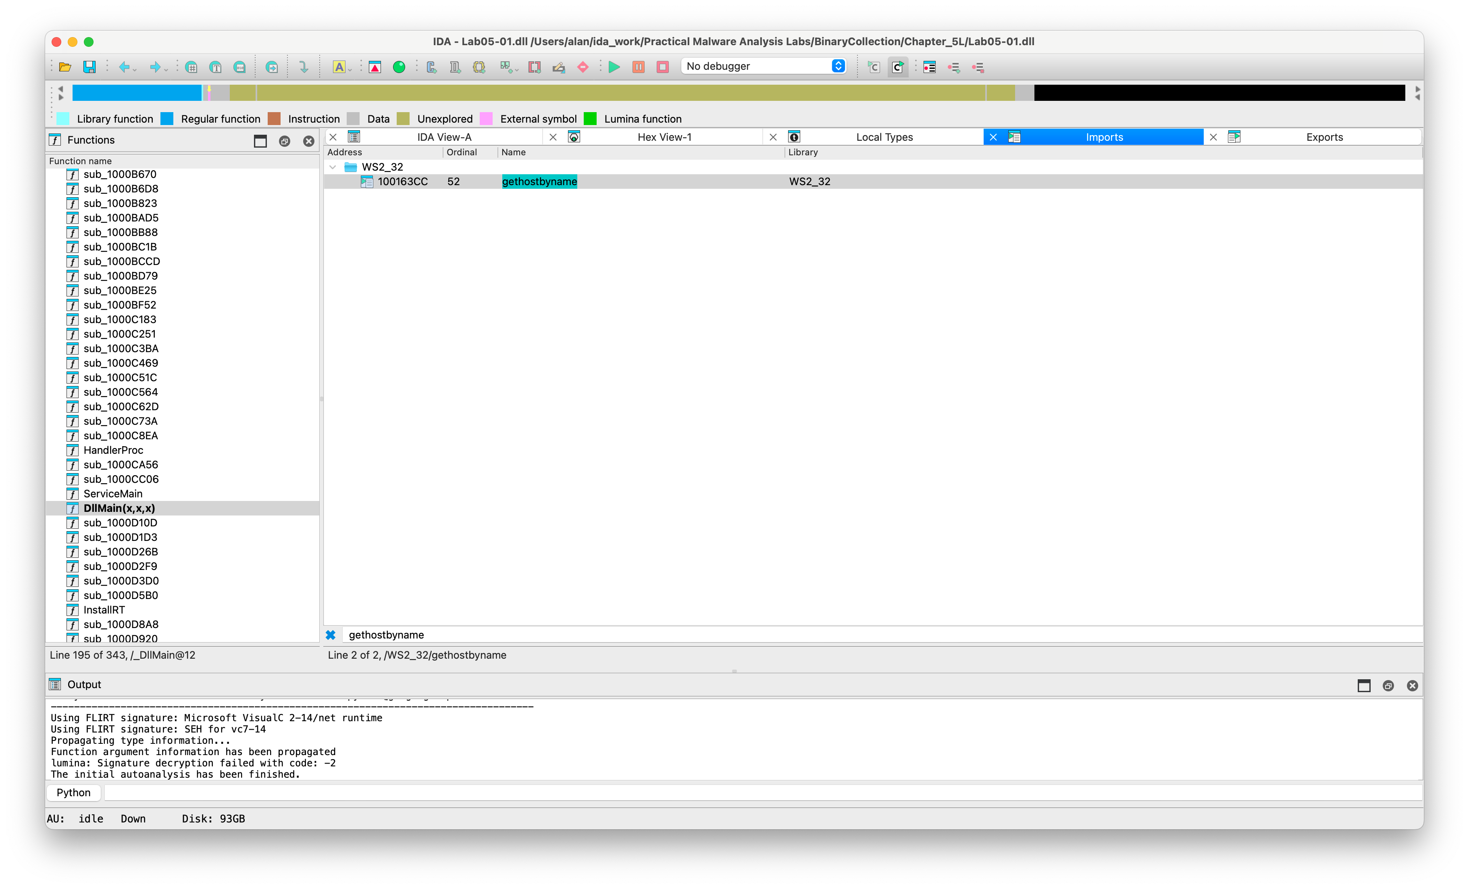
Task: Open the 'No debugger' dropdown
Action: pos(764,66)
